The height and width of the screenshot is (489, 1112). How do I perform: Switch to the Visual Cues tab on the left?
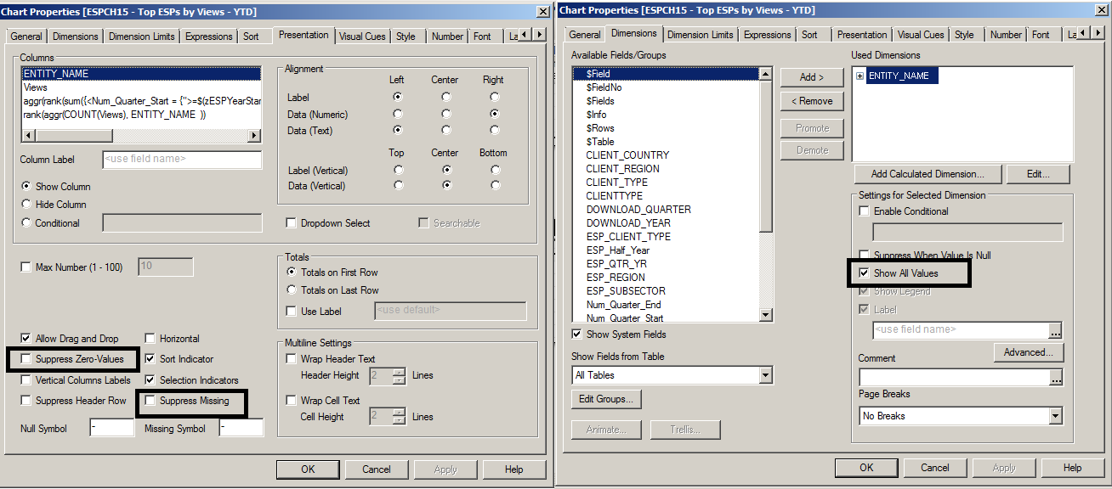pyautogui.click(x=362, y=37)
